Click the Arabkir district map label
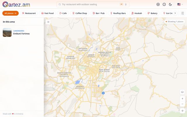187x117 pixels. pyautogui.click(x=91, y=56)
